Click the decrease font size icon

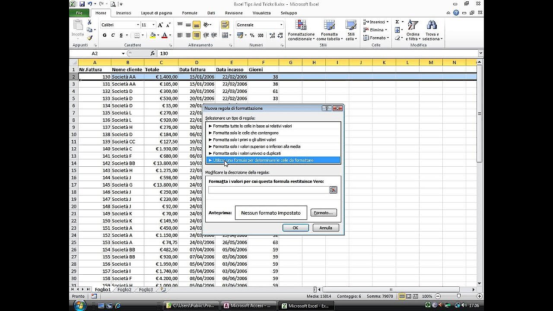tap(168, 25)
